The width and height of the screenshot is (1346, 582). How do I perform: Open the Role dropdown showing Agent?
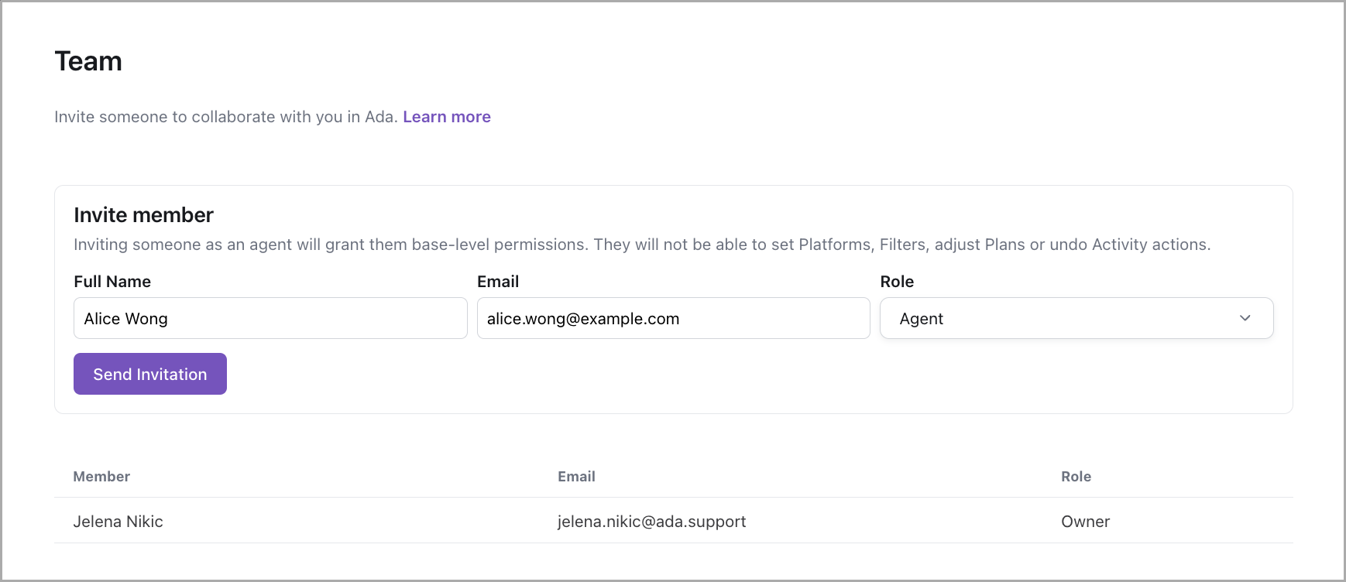pos(1076,318)
